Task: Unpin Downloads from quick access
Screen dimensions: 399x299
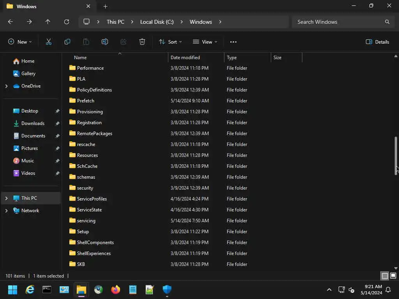Action: 58,123
